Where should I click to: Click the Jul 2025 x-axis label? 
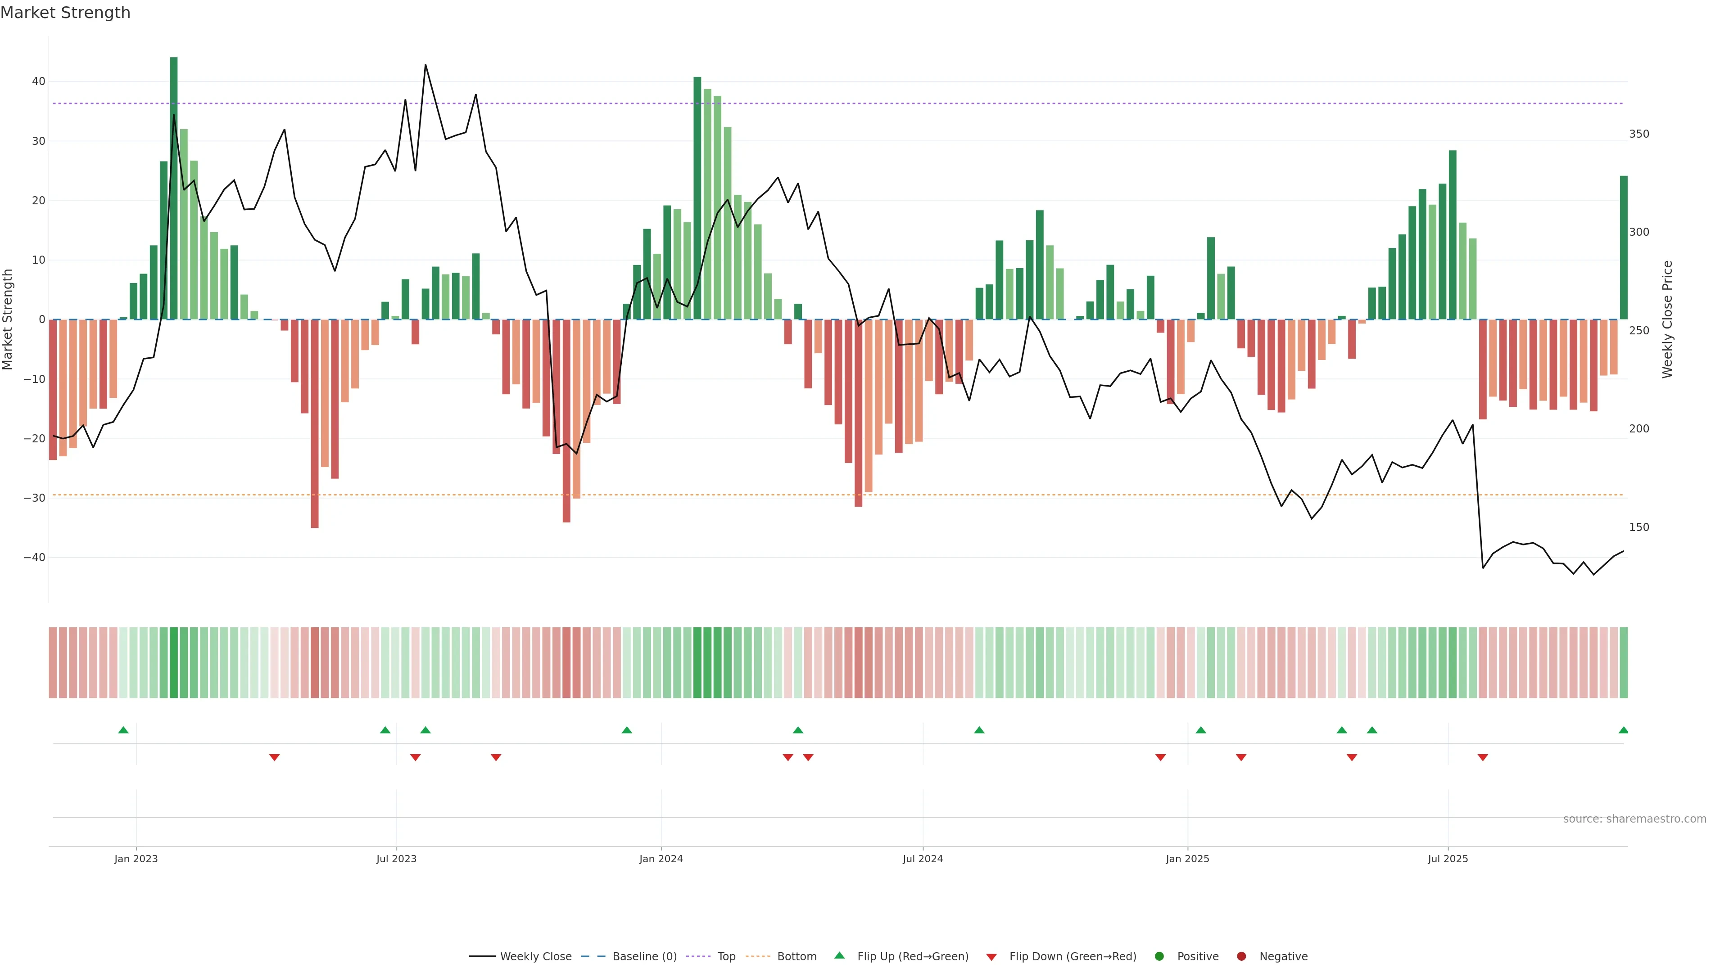click(x=1448, y=859)
